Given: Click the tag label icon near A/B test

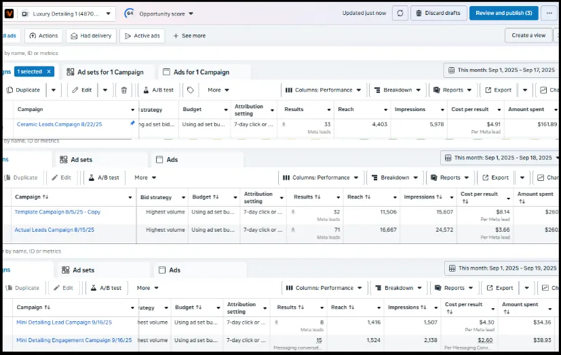Looking at the screenshot, I should [191, 90].
